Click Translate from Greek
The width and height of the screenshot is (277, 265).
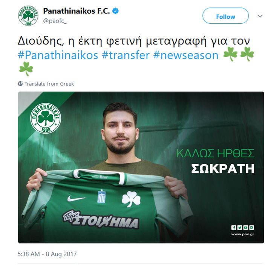point(49,84)
